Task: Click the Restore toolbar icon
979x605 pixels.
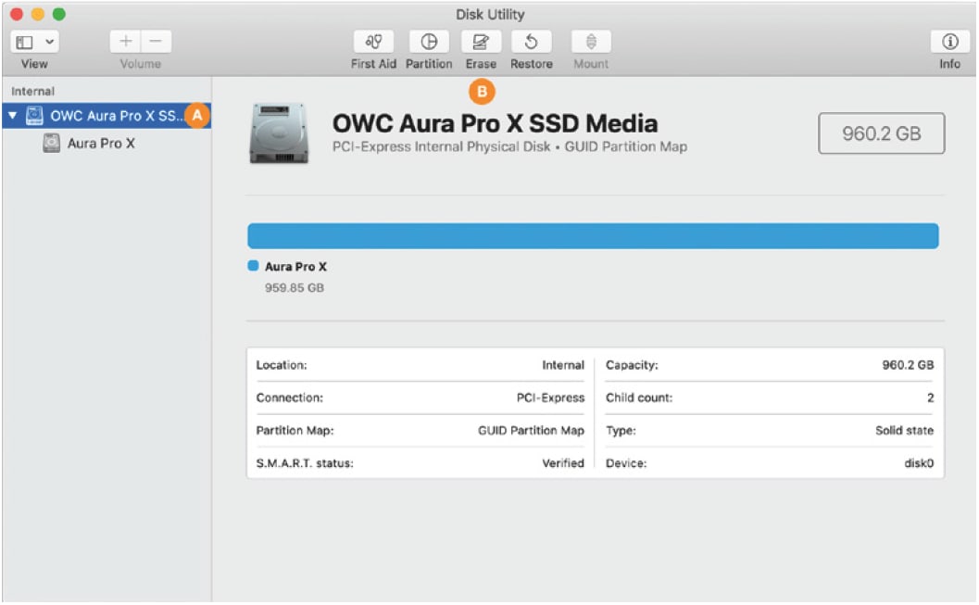Action: tap(532, 43)
